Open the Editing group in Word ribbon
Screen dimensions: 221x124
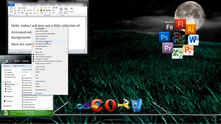pyautogui.click(x=71, y=10)
